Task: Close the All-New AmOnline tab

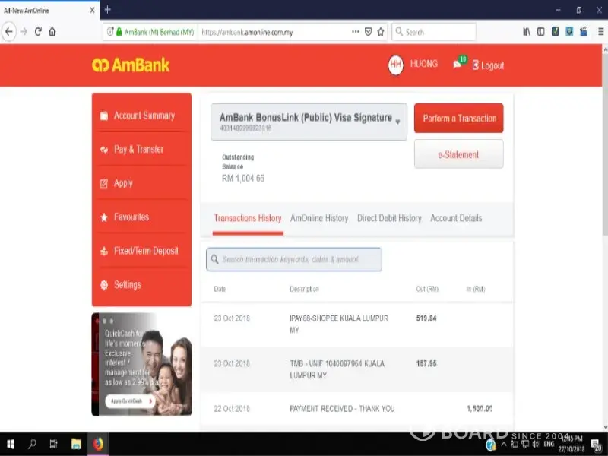Action: (92, 10)
